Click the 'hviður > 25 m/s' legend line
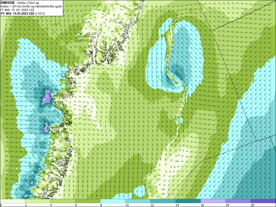The height and width of the screenshot is (207, 276). (31, 6)
